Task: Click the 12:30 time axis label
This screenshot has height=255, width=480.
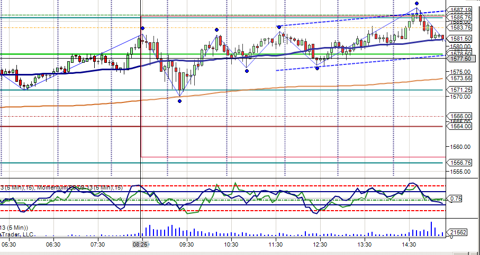Action: 320,244
